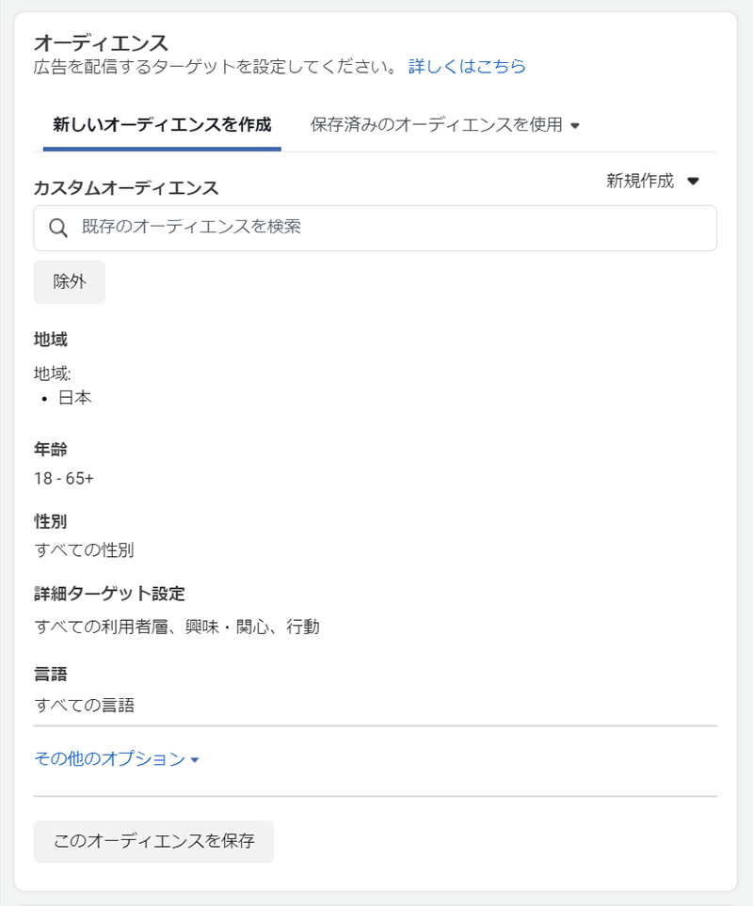Open the 詳しくはこちら link
The height and width of the screenshot is (906, 753).
tap(467, 67)
